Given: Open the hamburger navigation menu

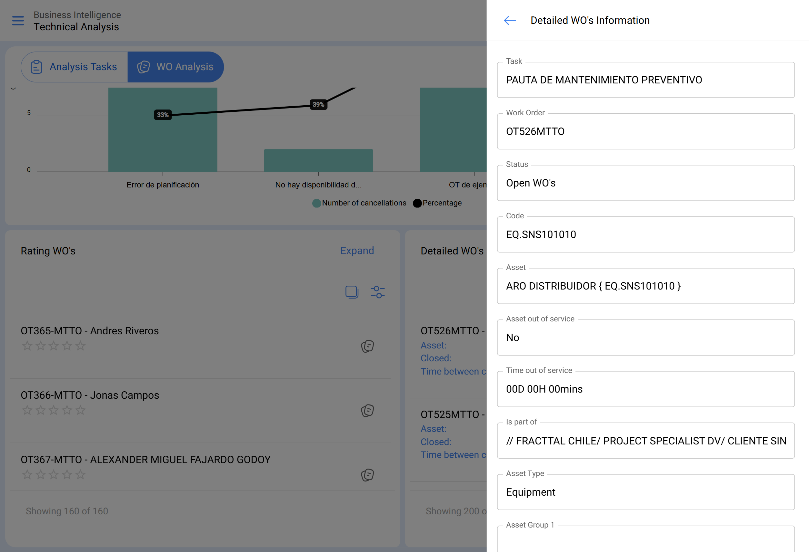Looking at the screenshot, I should pyautogui.click(x=18, y=21).
